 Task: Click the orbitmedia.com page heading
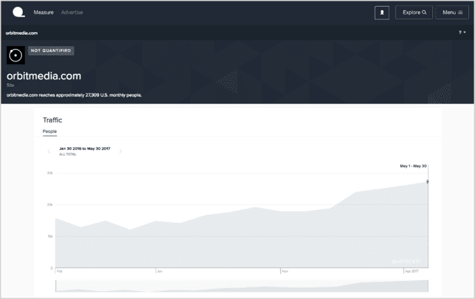(44, 76)
